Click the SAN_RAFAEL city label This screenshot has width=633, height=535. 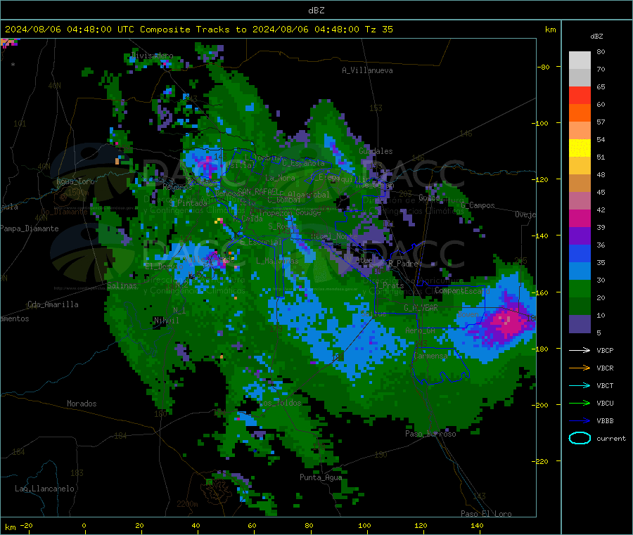coord(257,191)
